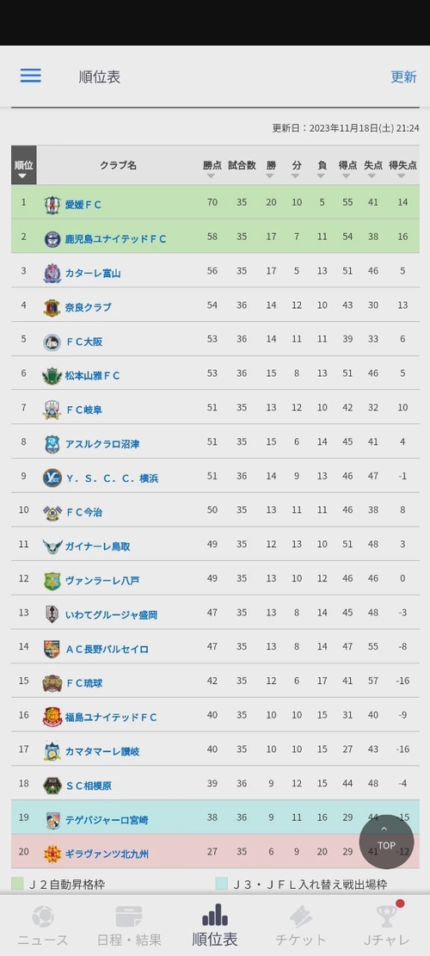
Task: Open the ニュース tab
Action: click(43, 926)
